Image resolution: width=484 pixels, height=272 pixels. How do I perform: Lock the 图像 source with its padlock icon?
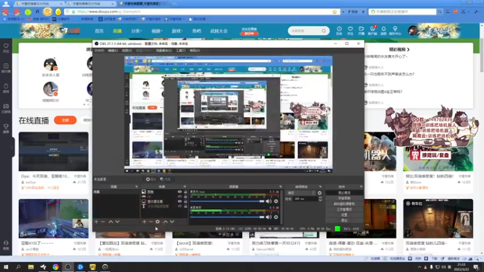click(x=186, y=192)
